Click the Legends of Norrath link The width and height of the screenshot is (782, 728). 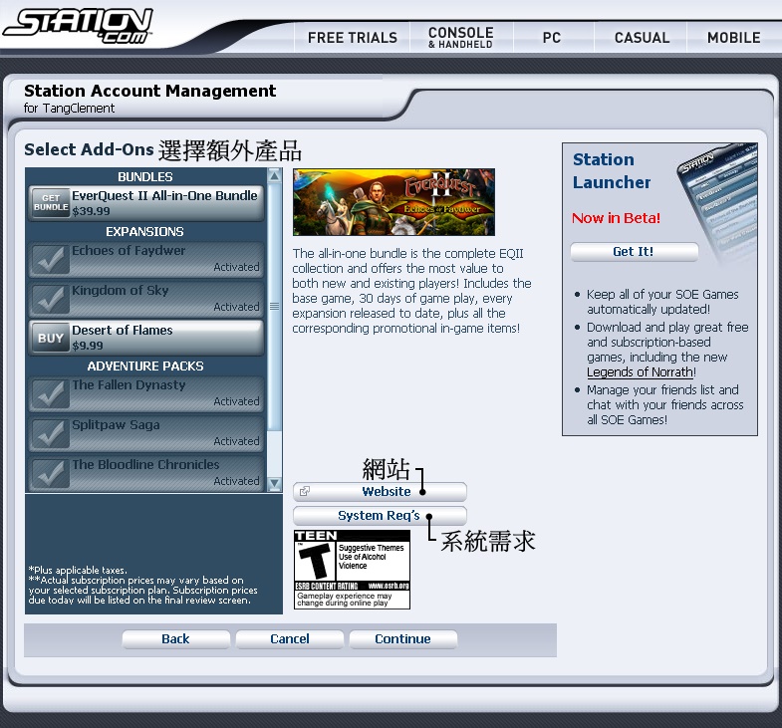[639, 372]
